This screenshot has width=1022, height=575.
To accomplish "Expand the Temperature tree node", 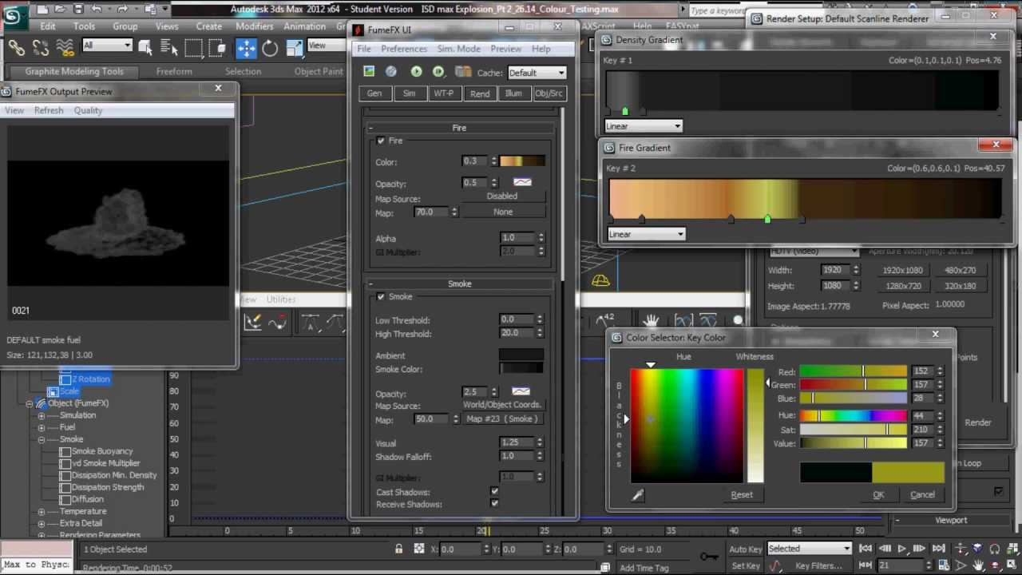I will tap(42, 511).
